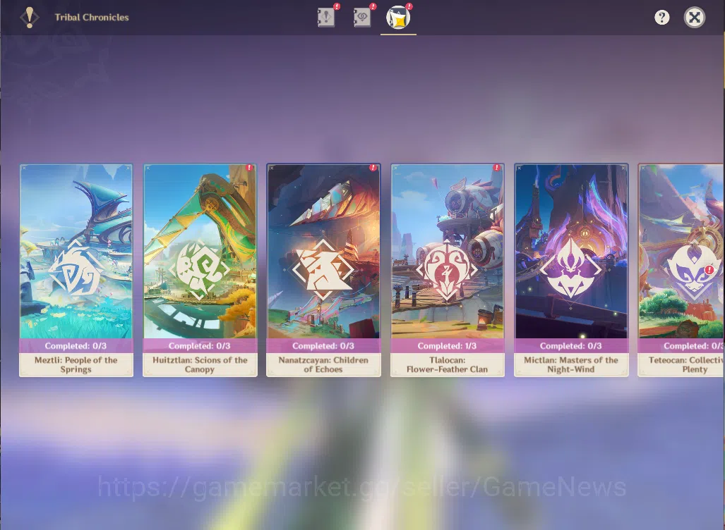
Task: Click Completed 0/3 on Mictlan card
Action: 571,346
